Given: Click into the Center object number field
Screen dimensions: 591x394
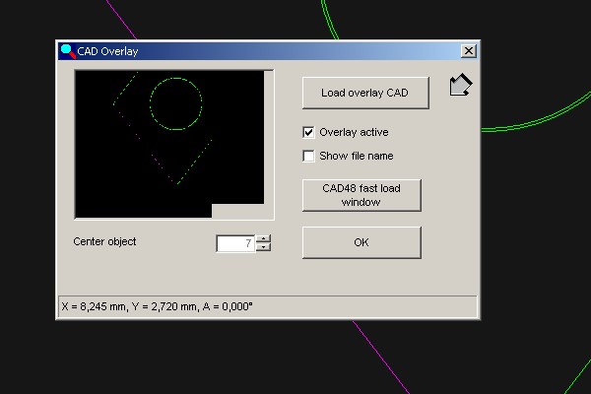Looking at the screenshot, I should pyautogui.click(x=235, y=242).
